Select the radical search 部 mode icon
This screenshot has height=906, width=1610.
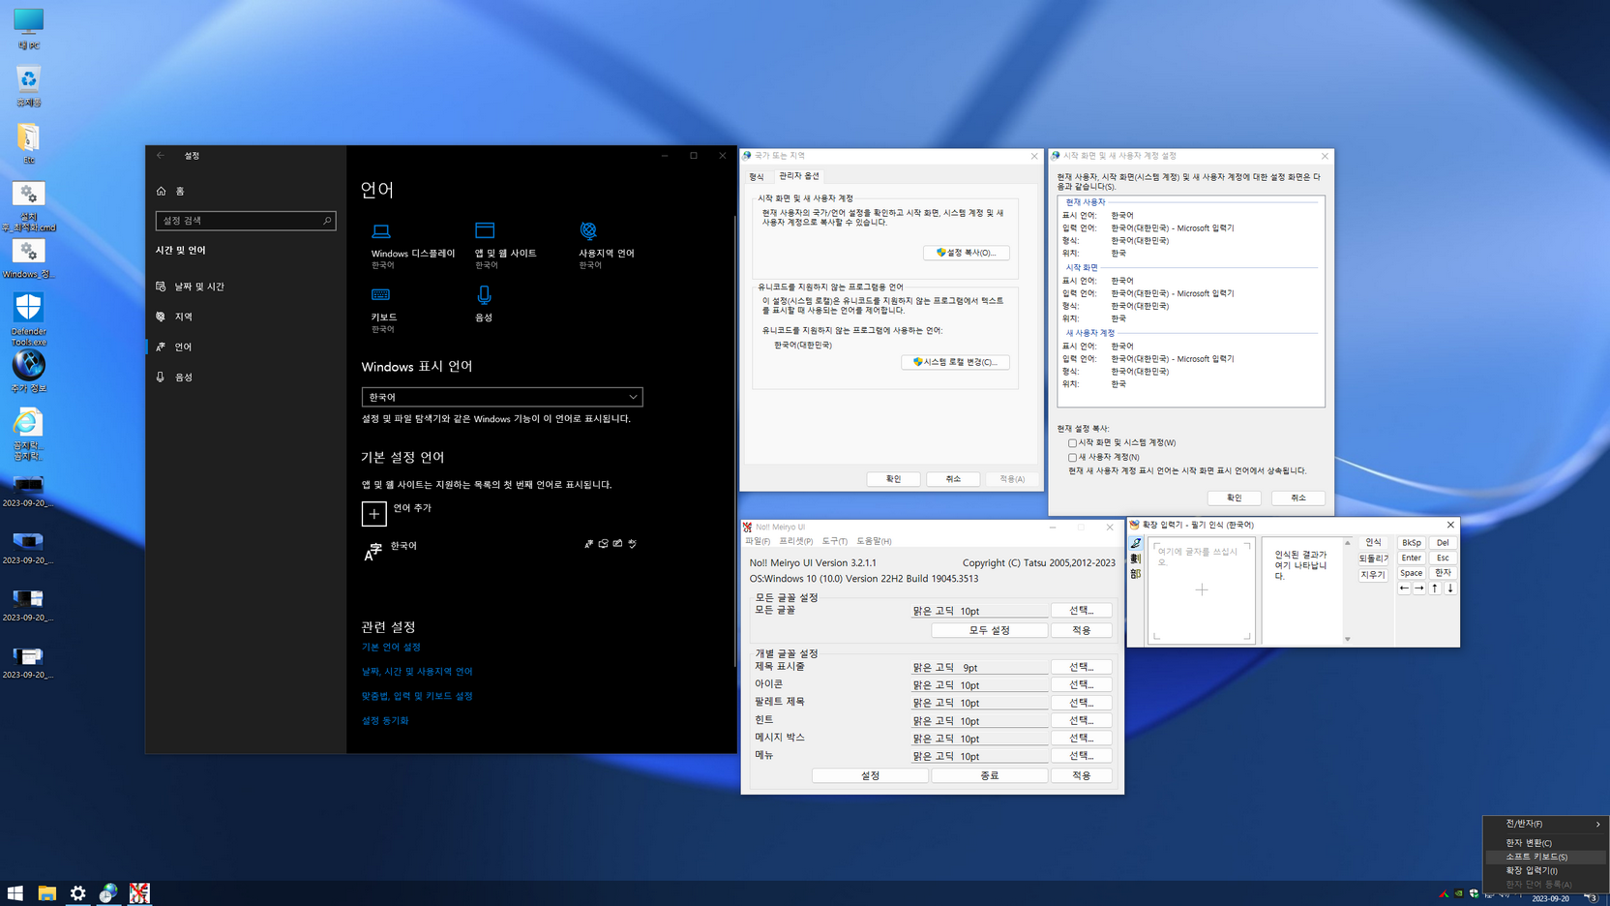click(x=1136, y=574)
